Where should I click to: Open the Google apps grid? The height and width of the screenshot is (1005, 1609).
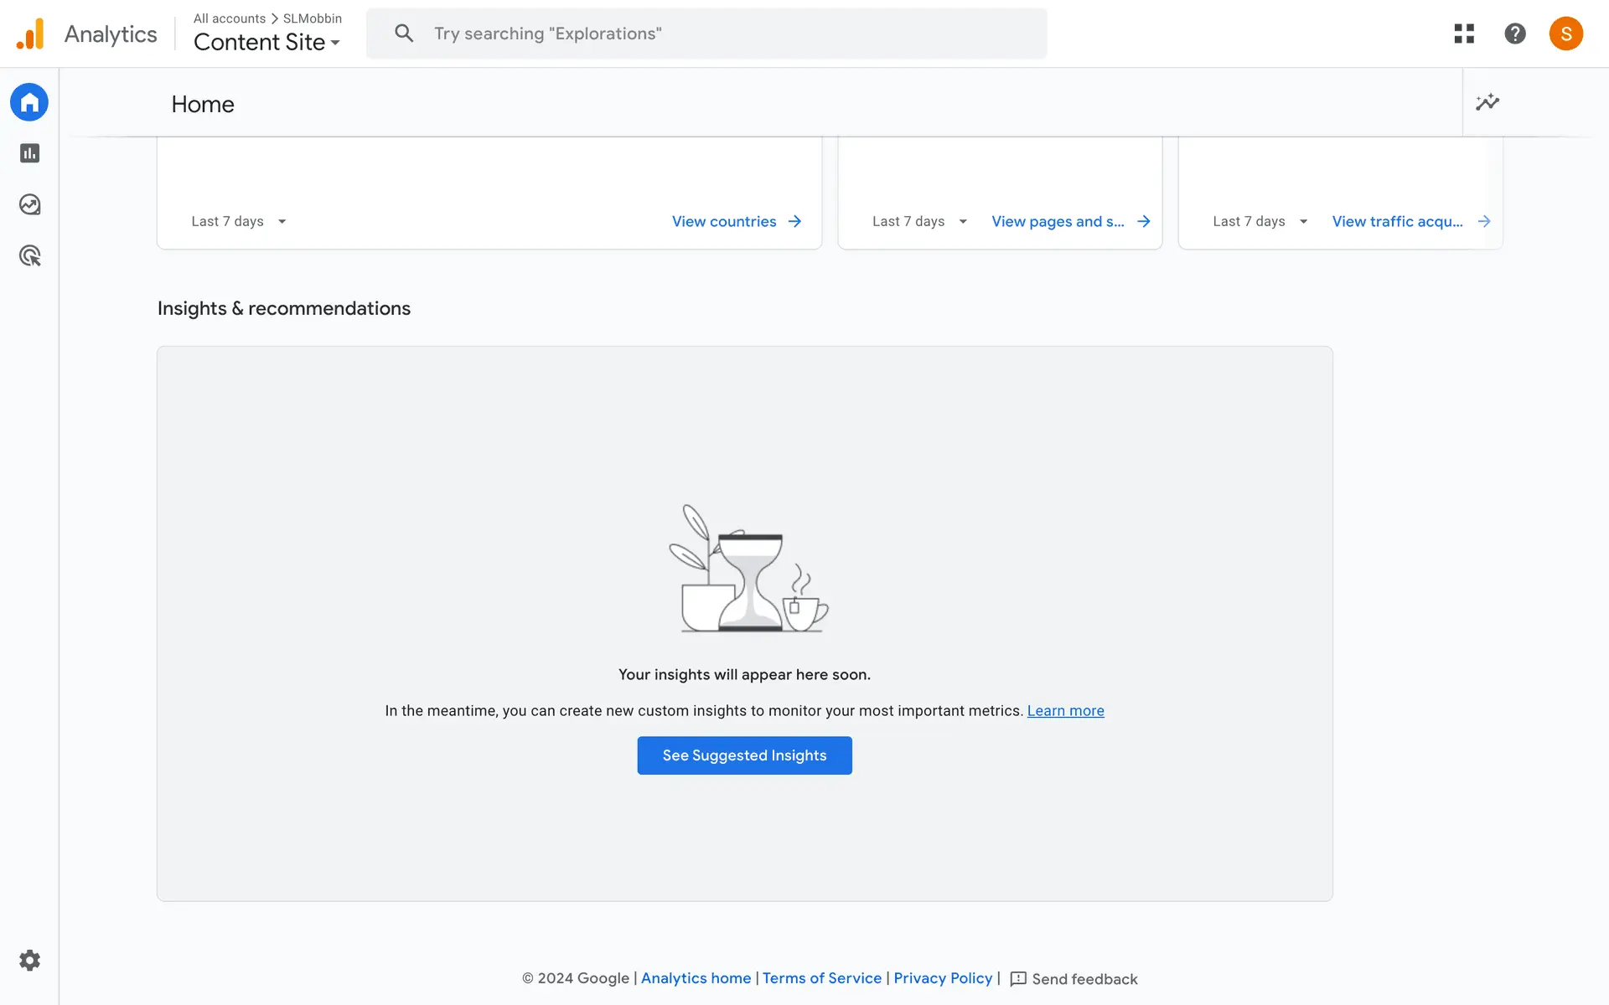pyautogui.click(x=1464, y=33)
